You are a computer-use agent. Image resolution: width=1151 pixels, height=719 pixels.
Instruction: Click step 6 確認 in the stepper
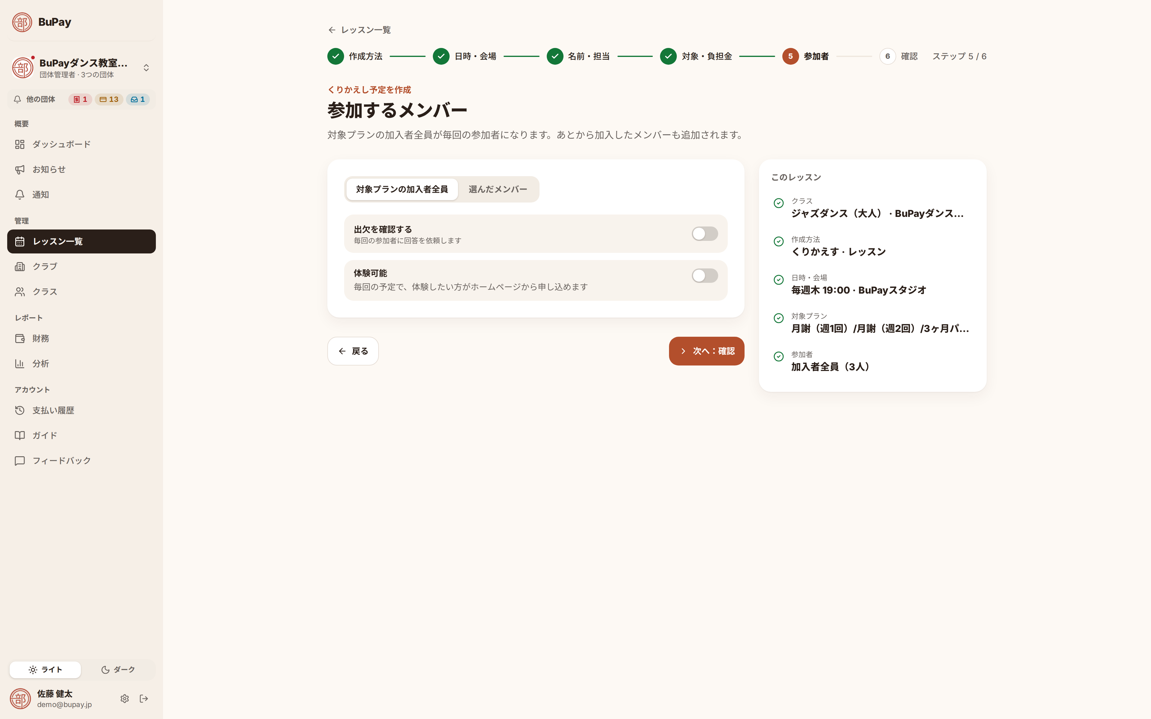(x=898, y=56)
